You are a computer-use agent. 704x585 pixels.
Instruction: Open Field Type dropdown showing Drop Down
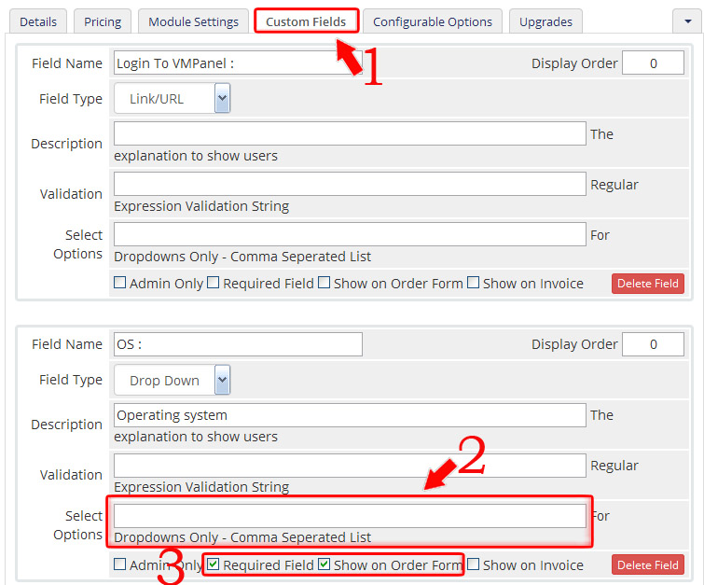(172, 380)
